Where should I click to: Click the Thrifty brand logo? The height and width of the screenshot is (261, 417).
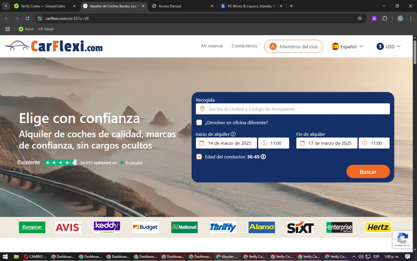pos(223,227)
